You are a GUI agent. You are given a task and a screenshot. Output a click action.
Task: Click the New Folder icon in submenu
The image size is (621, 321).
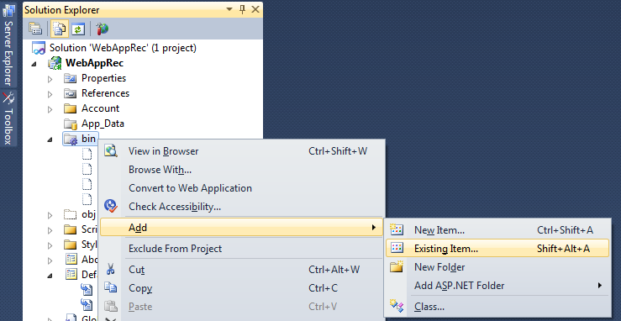coord(397,266)
